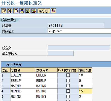Click the 输出长度 column header
The width and height of the screenshot is (111, 101).
[86, 70]
